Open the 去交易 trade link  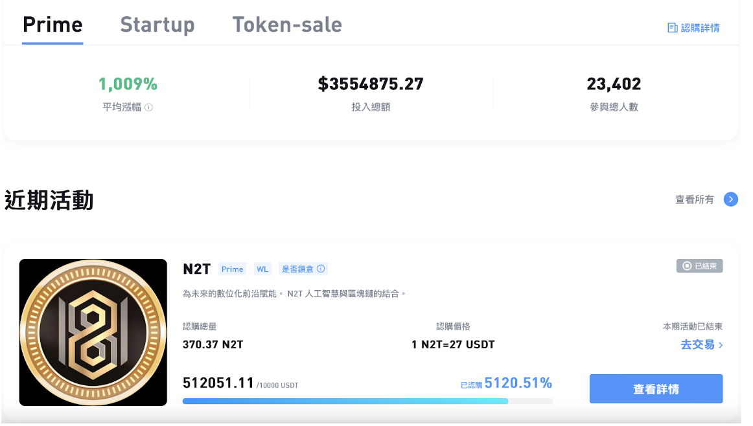point(697,345)
